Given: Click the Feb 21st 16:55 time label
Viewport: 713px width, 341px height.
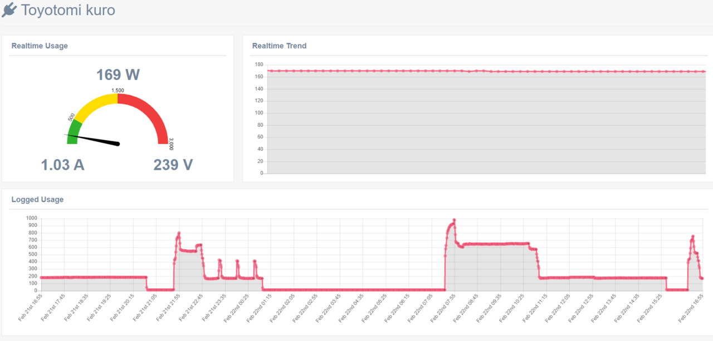Looking at the screenshot, I should (30, 308).
